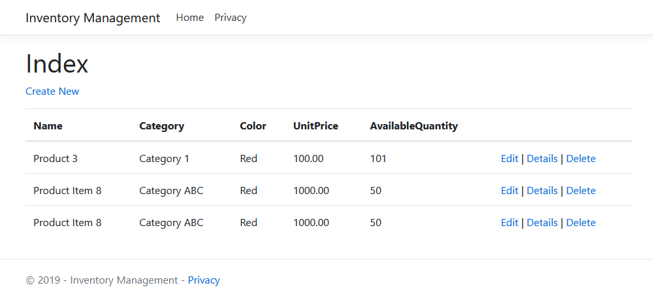Screen dimensions: 653x296
Task: View Details for Product 3
Action: tap(542, 159)
